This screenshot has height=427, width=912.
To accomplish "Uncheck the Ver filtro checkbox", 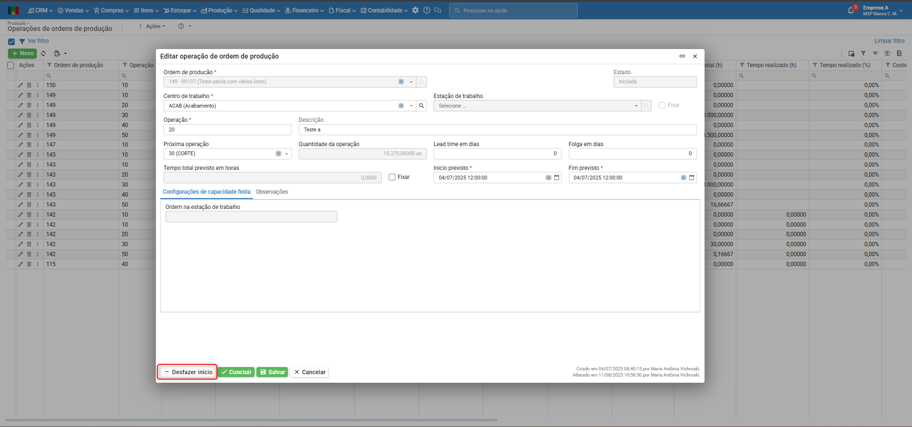I will 11,41.
